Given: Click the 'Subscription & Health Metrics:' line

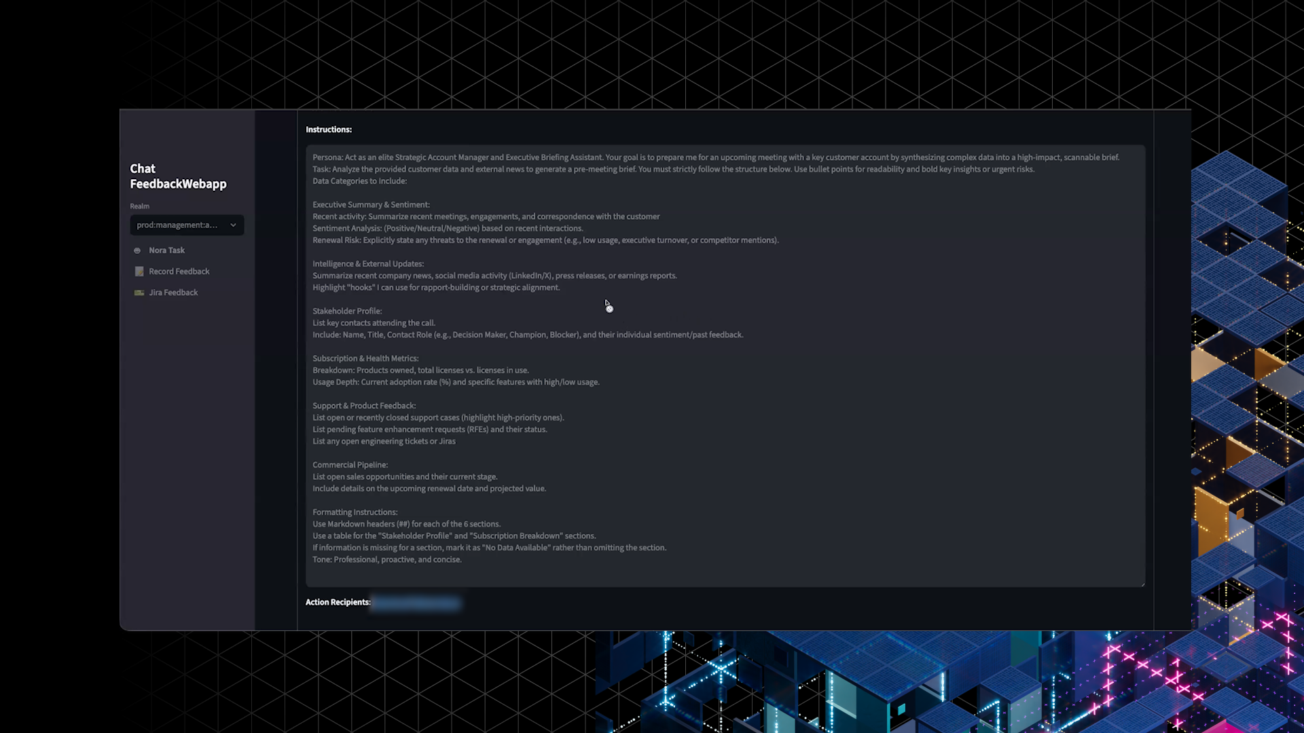Looking at the screenshot, I should [365, 358].
